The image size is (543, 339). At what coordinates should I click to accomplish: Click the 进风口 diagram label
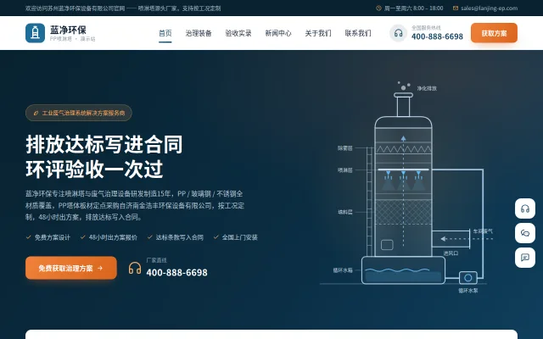tap(451, 253)
